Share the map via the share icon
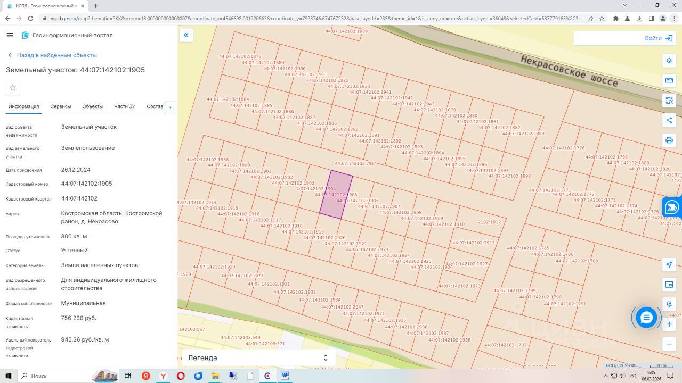 coord(669,120)
